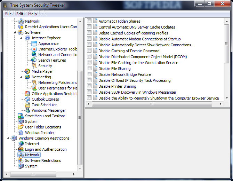Tick Delete Cached Copies of Roaming Profiles

tap(89, 33)
